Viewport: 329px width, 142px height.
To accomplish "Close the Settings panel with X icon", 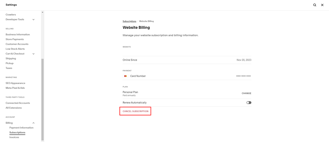I will (x=322, y=5).
